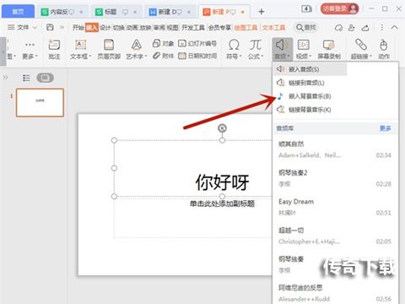Click the cloud sync icon at top right

tap(339, 28)
